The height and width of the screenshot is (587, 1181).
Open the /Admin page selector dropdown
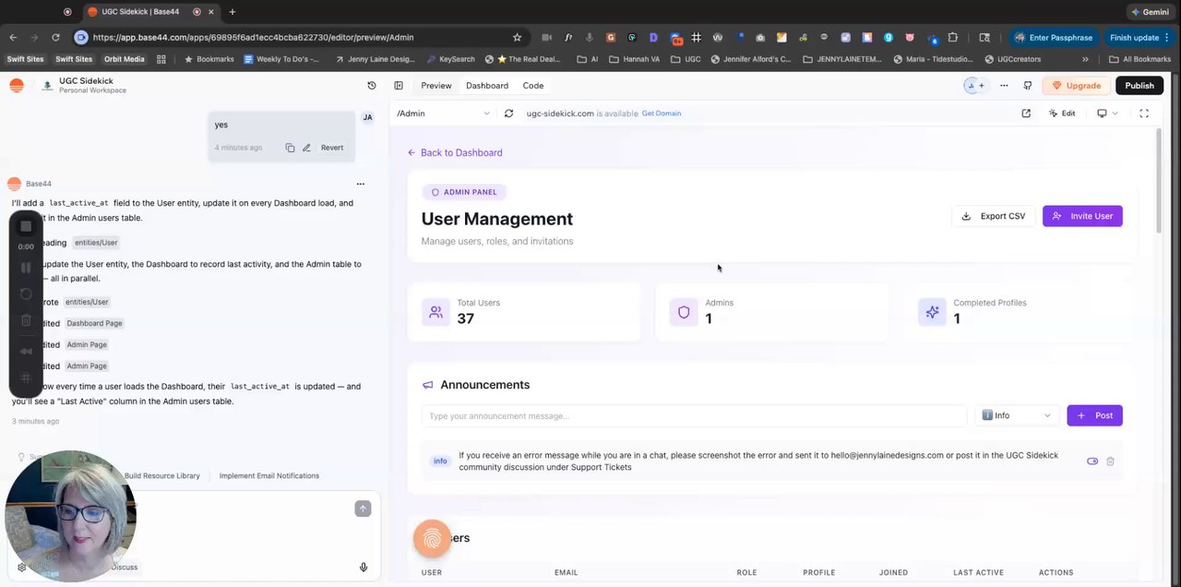point(443,114)
